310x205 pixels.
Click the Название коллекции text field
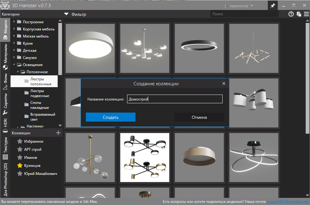point(175,99)
